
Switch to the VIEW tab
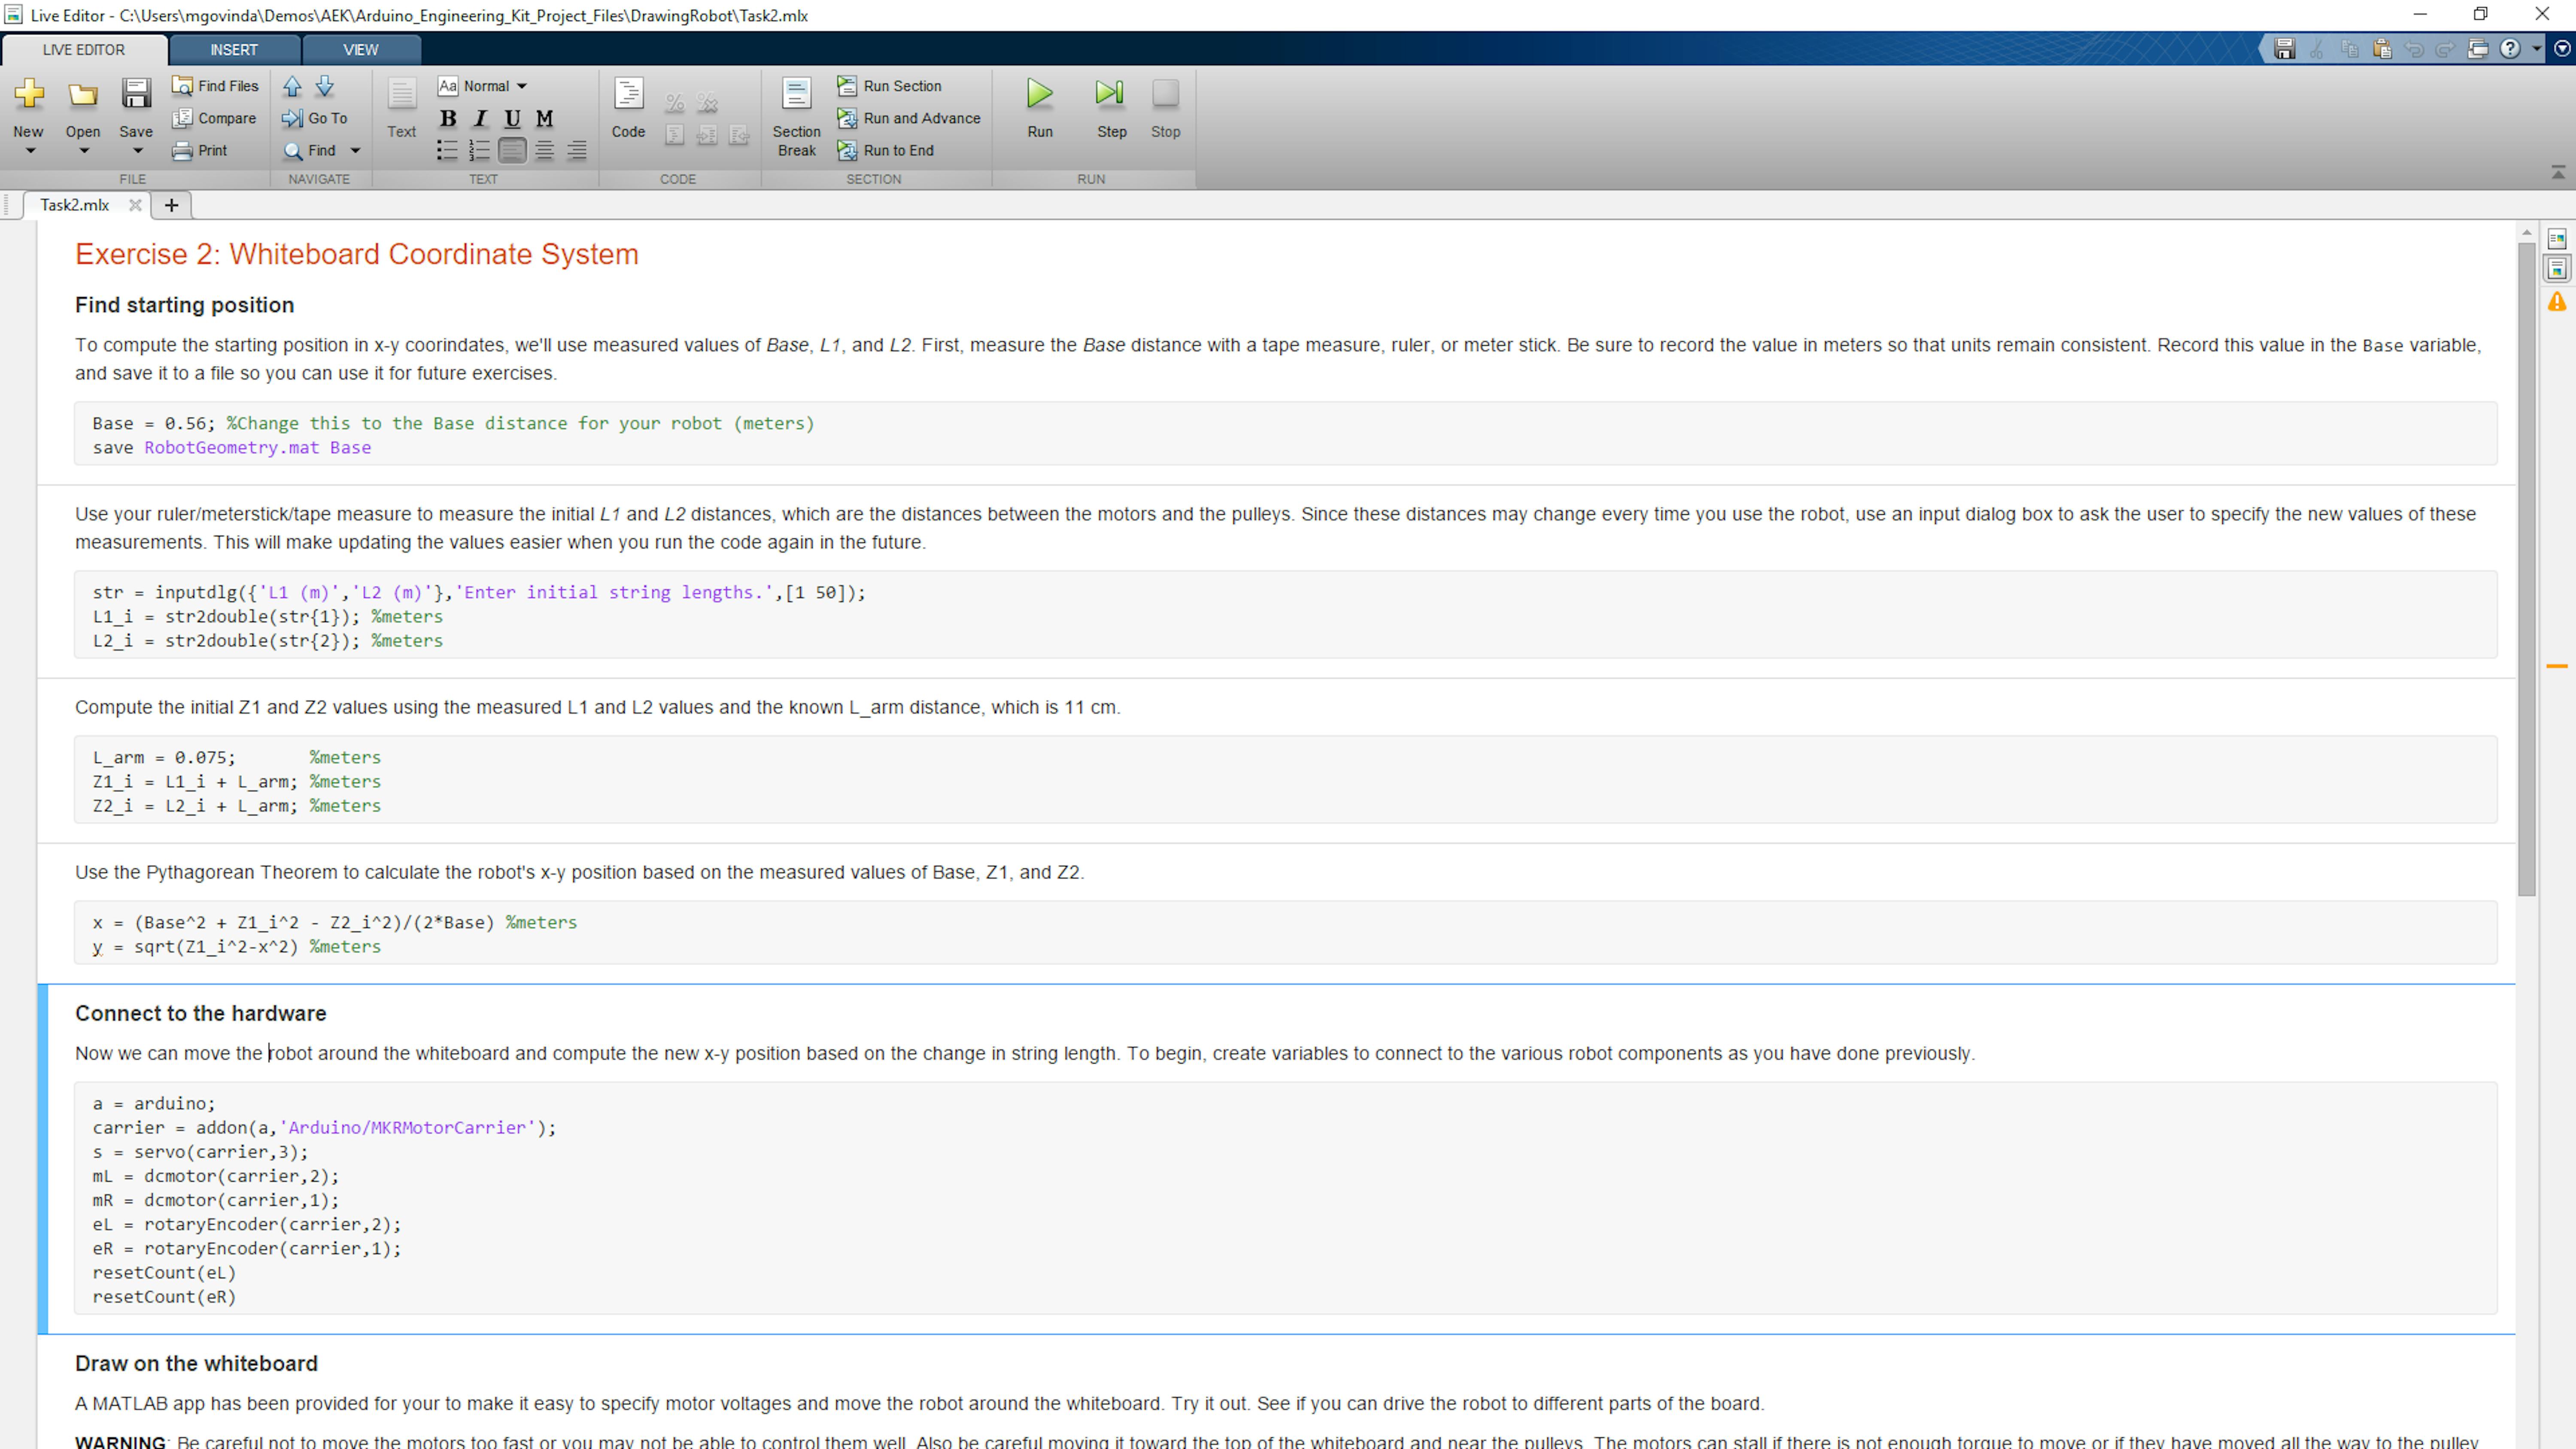tap(361, 50)
